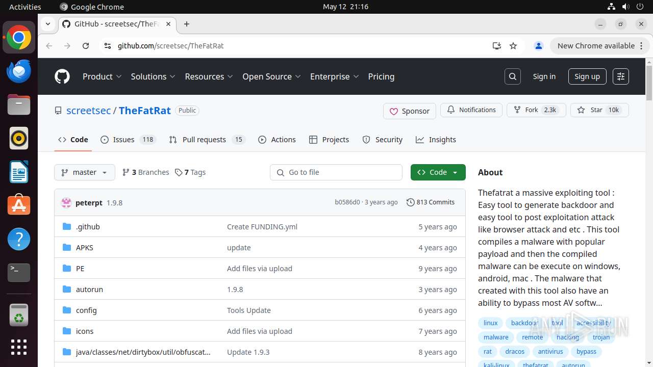
Task: Go back using the browser back arrow
Action: pyautogui.click(x=49, y=46)
